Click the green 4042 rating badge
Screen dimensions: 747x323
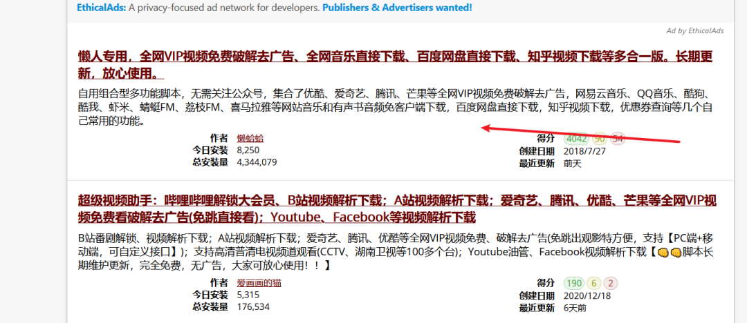point(577,139)
